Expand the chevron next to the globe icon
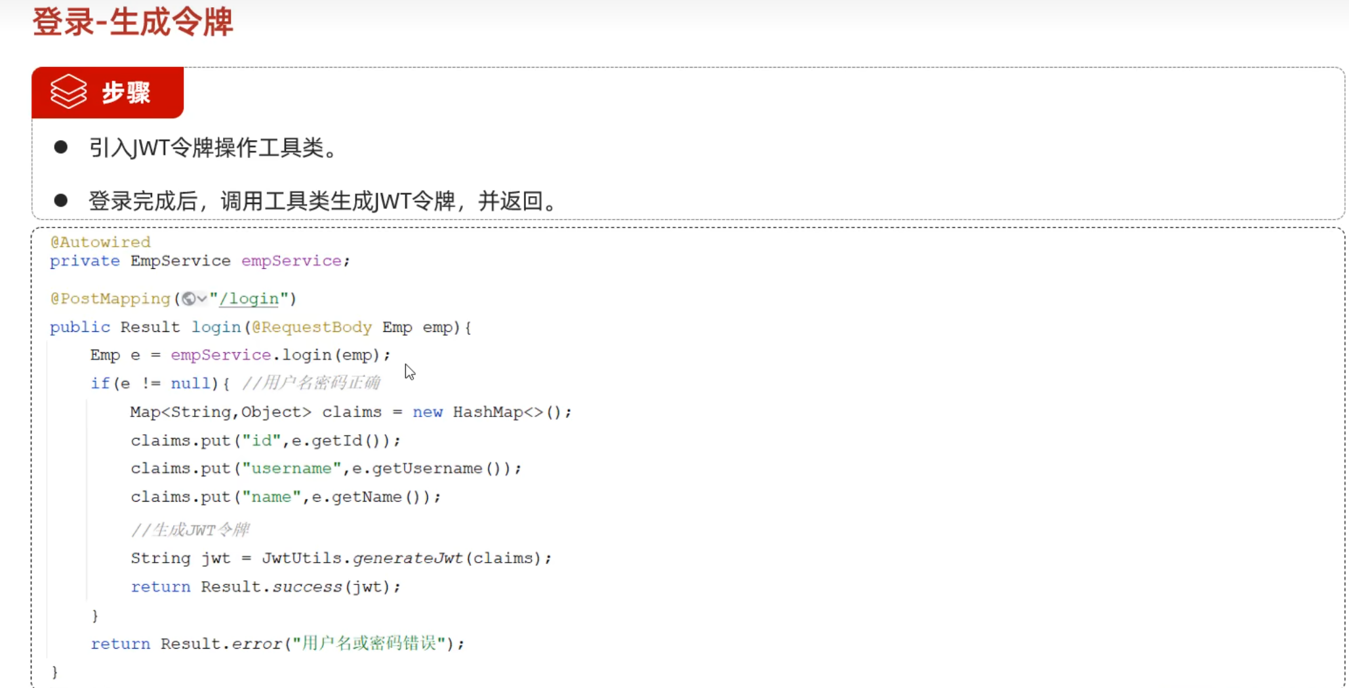This screenshot has height=688, width=1349. tap(202, 299)
